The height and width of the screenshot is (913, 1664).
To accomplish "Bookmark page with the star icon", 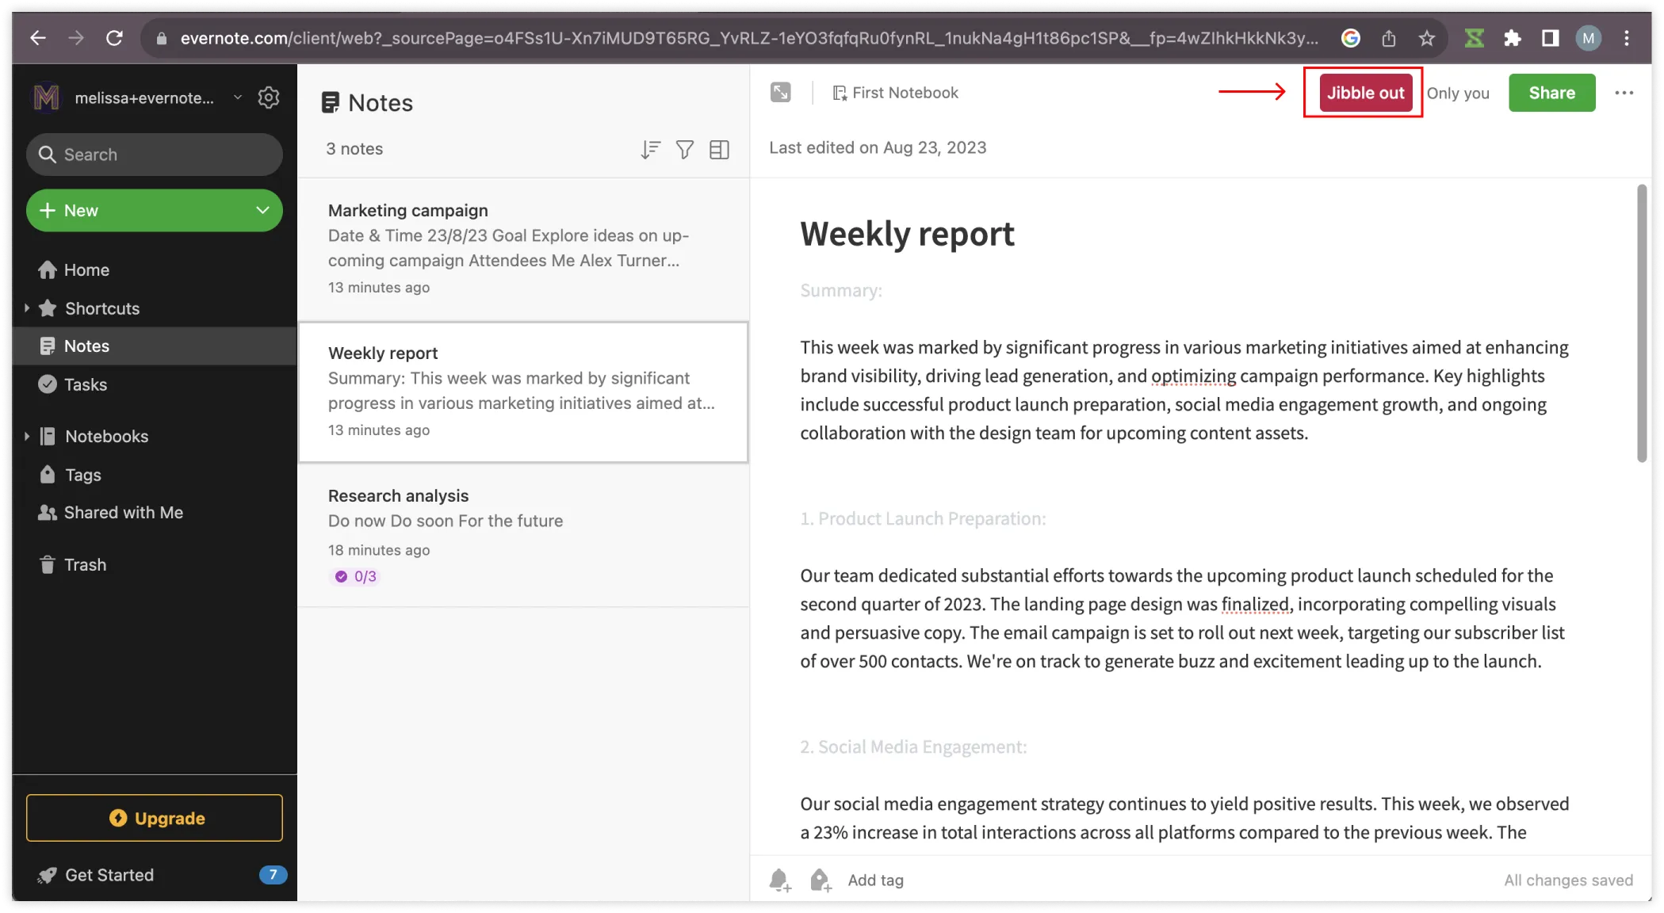I will [1427, 38].
